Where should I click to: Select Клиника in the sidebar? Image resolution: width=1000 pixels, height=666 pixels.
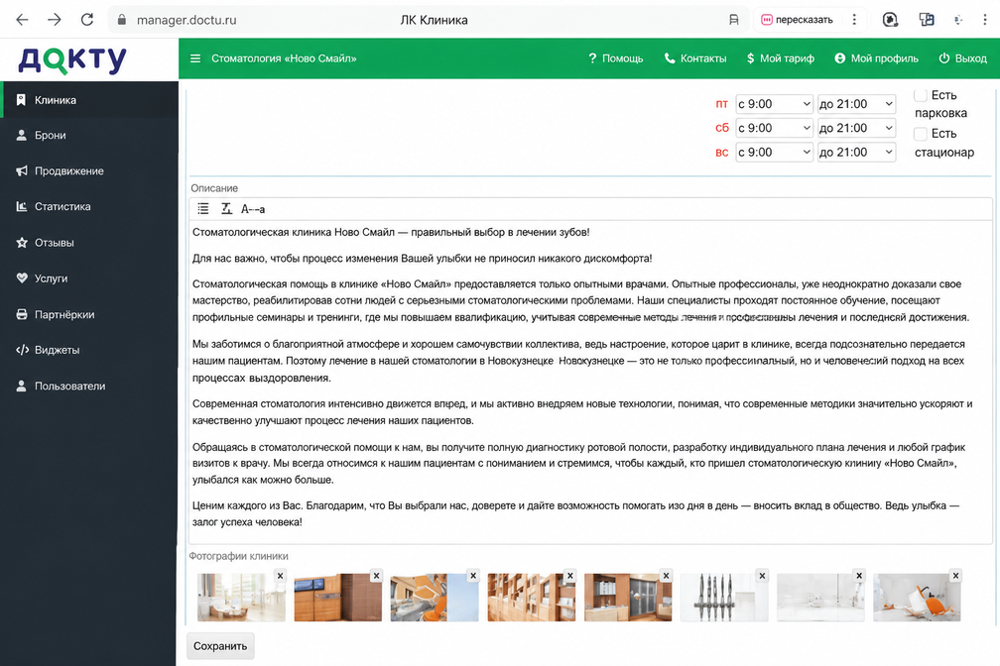click(89, 100)
